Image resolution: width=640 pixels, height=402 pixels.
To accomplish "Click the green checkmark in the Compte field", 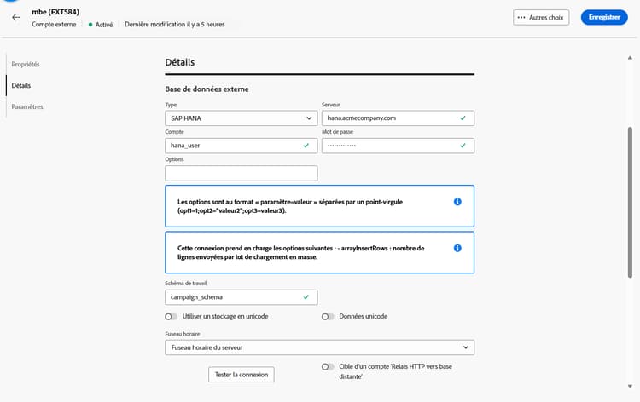I will click(x=306, y=146).
